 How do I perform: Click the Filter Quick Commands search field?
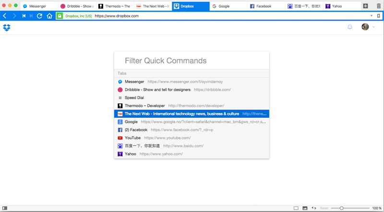(192, 61)
